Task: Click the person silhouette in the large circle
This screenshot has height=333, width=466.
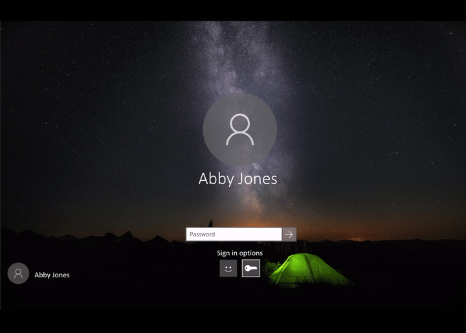Action: (239, 130)
